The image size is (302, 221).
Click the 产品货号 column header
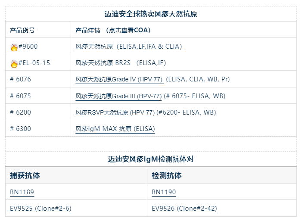coord(22,30)
